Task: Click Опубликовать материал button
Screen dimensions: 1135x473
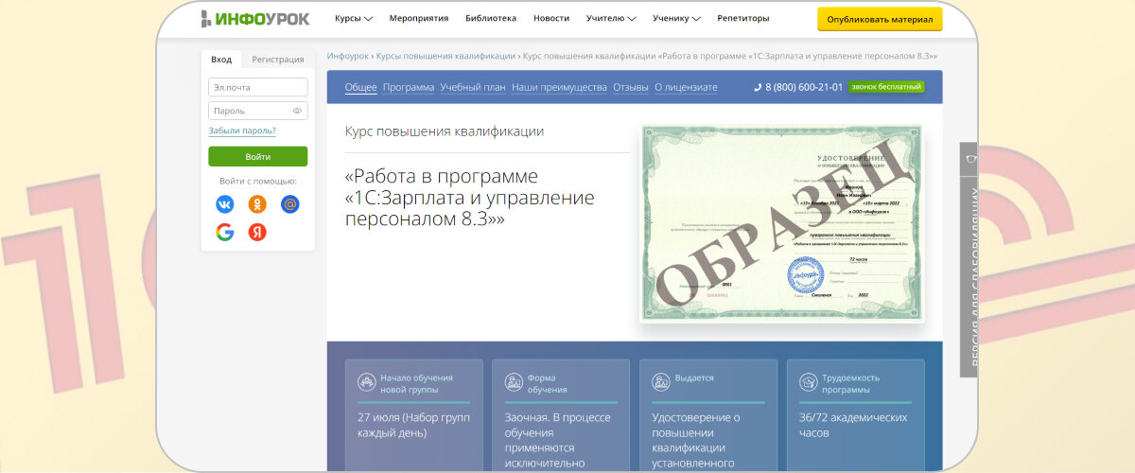Action: 880,19
